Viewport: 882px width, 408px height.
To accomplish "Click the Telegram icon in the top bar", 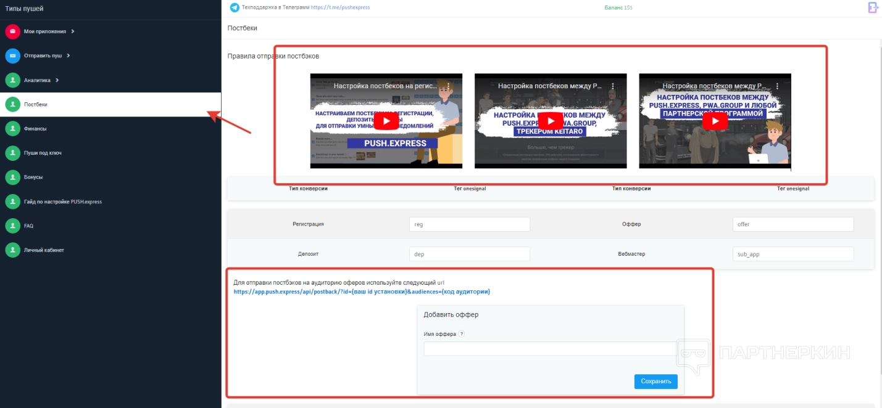I will [x=235, y=7].
